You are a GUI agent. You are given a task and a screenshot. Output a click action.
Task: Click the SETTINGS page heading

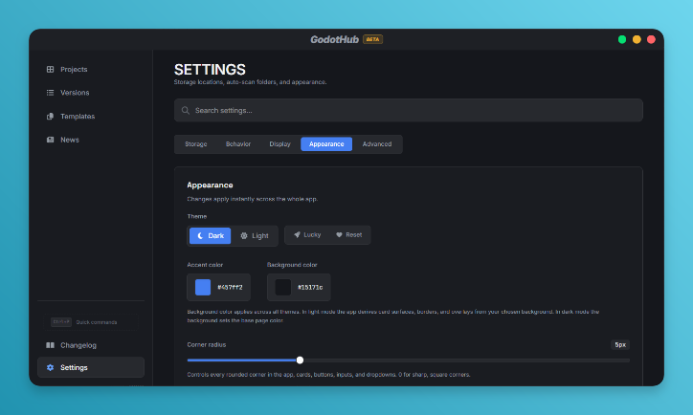(210, 69)
